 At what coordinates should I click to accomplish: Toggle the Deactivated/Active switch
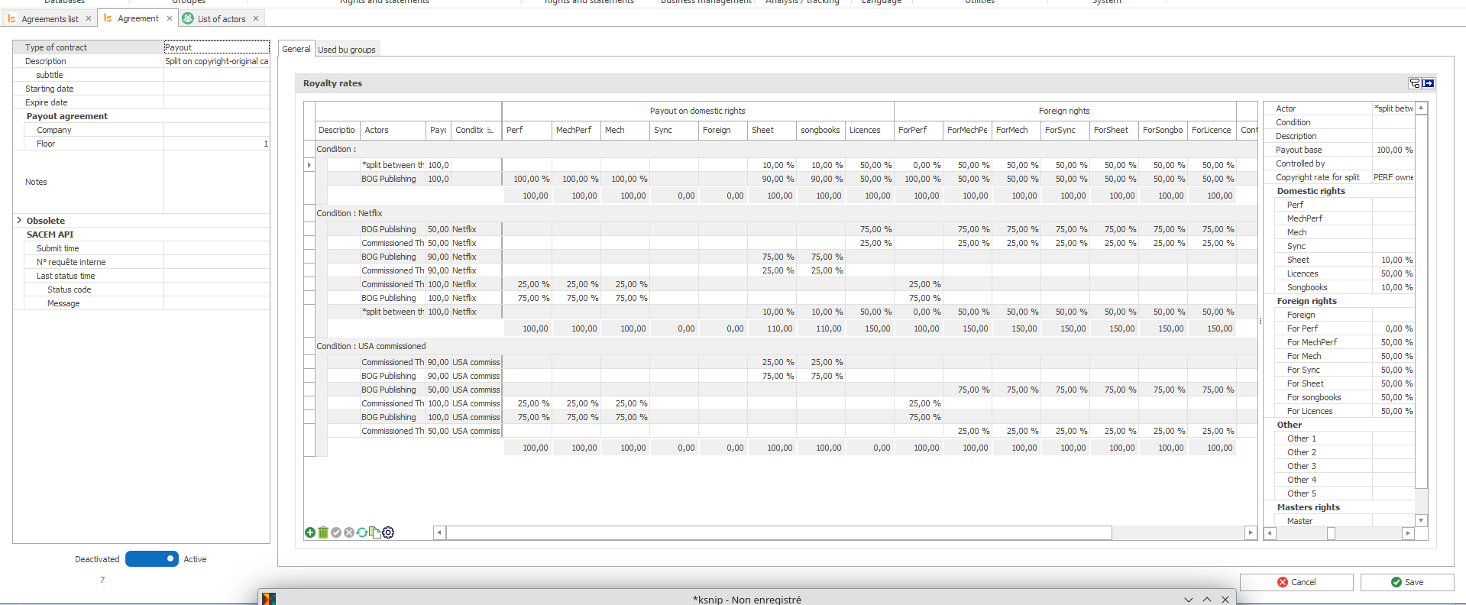click(x=152, y=559)
